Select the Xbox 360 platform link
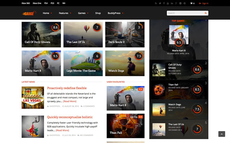 pyautogui.click(x=26, y=3)
